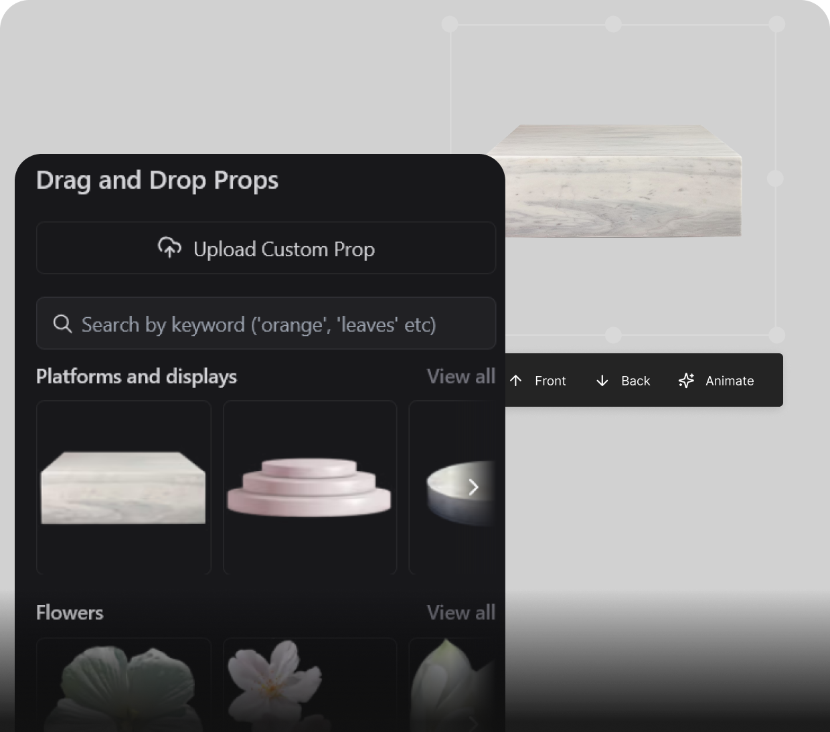The width and height of the screenshot is (830, 732).
Task: Open View all for Platforms and displays
Action: coord(461,376)
